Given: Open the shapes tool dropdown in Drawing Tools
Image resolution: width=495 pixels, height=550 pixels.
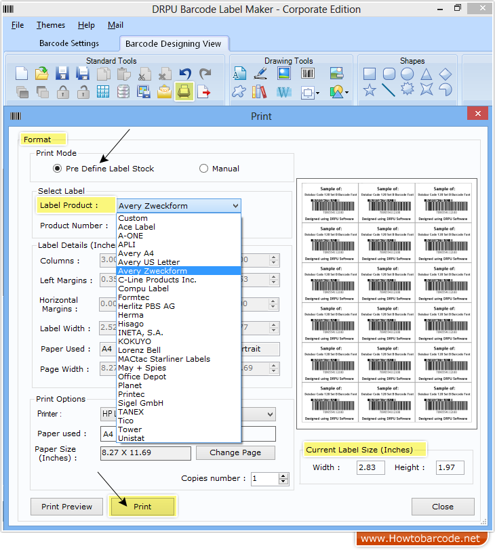Looking at the screenshot, I should 347,93.
